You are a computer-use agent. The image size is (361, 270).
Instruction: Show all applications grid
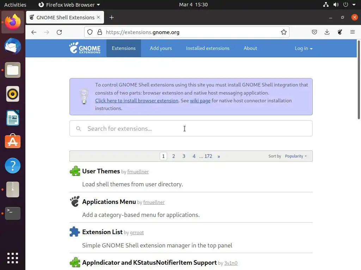pyautogui.click(x=13, y=258)
